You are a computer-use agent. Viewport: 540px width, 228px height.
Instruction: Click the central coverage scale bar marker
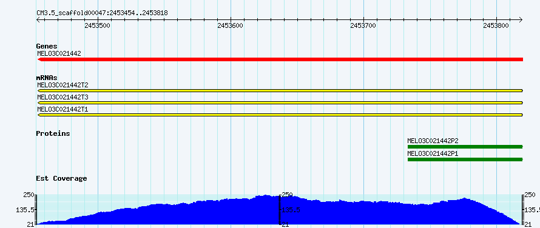(280, 210)
